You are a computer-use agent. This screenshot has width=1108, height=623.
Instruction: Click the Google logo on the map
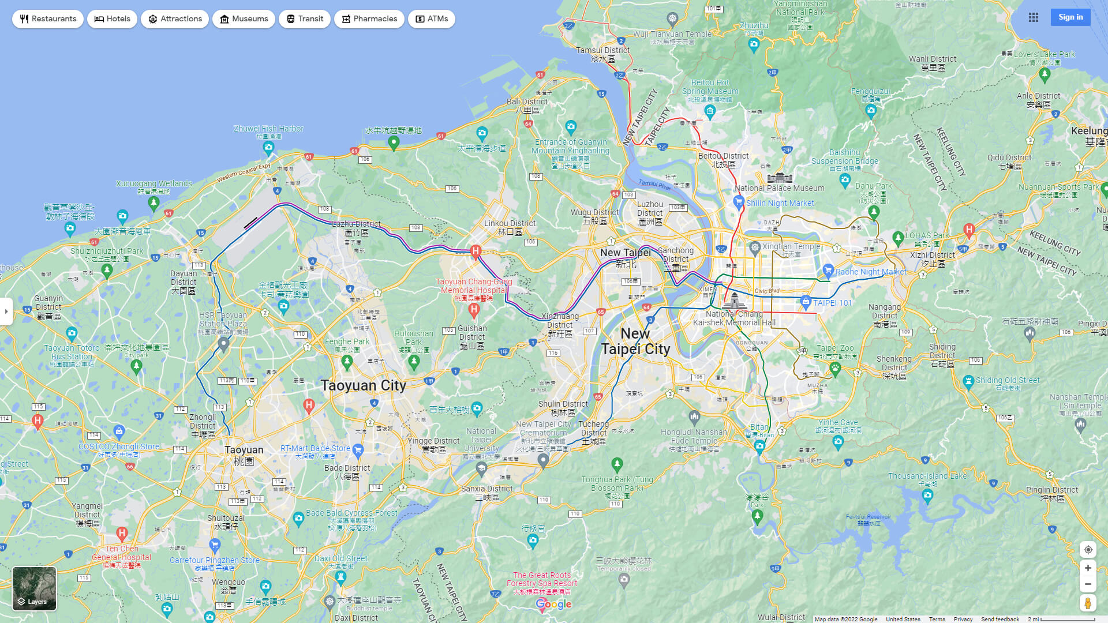pyautogui.click(x=553, y=604)
